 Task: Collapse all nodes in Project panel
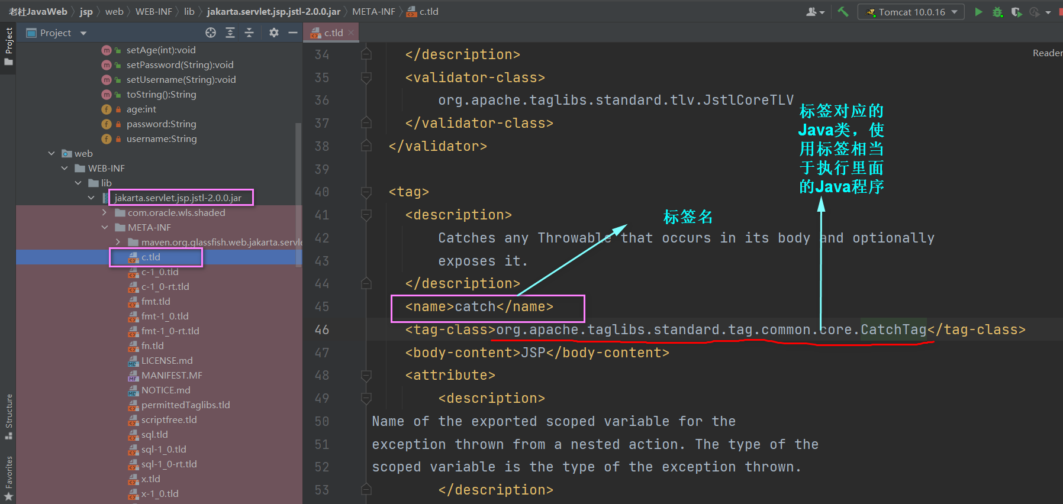click(x=249, y=33)
